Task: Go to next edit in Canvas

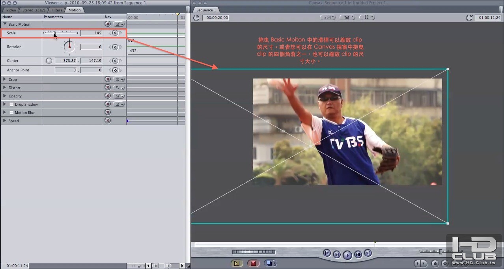Action: tap(368, 253)
